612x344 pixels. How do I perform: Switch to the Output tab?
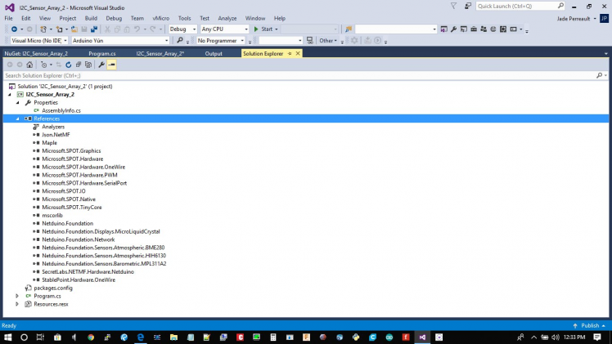click(x=214, y=54)
